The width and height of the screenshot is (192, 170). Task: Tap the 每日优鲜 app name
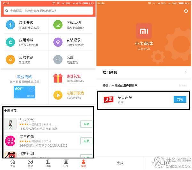tap(27, 137)
